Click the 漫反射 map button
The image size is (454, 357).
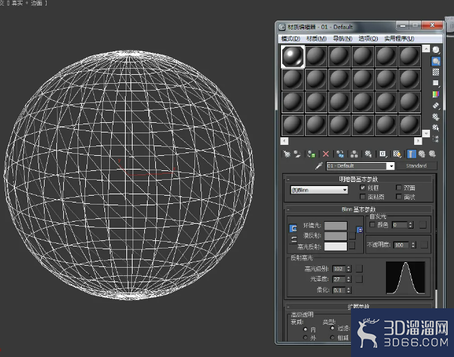point(352,235)
